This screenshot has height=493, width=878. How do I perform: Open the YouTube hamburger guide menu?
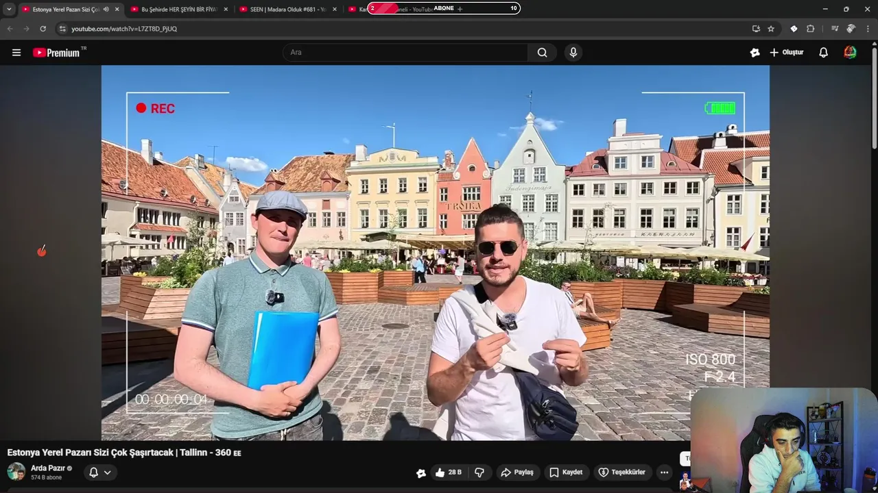16,53
